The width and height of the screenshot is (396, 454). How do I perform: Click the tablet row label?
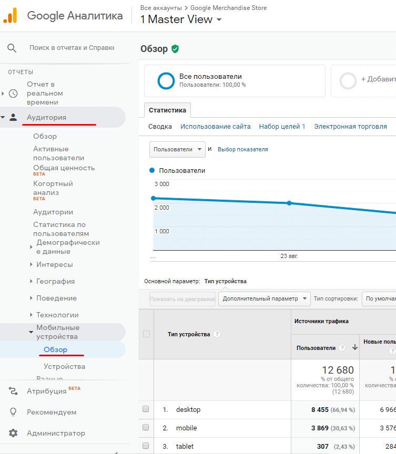(185, 446)
